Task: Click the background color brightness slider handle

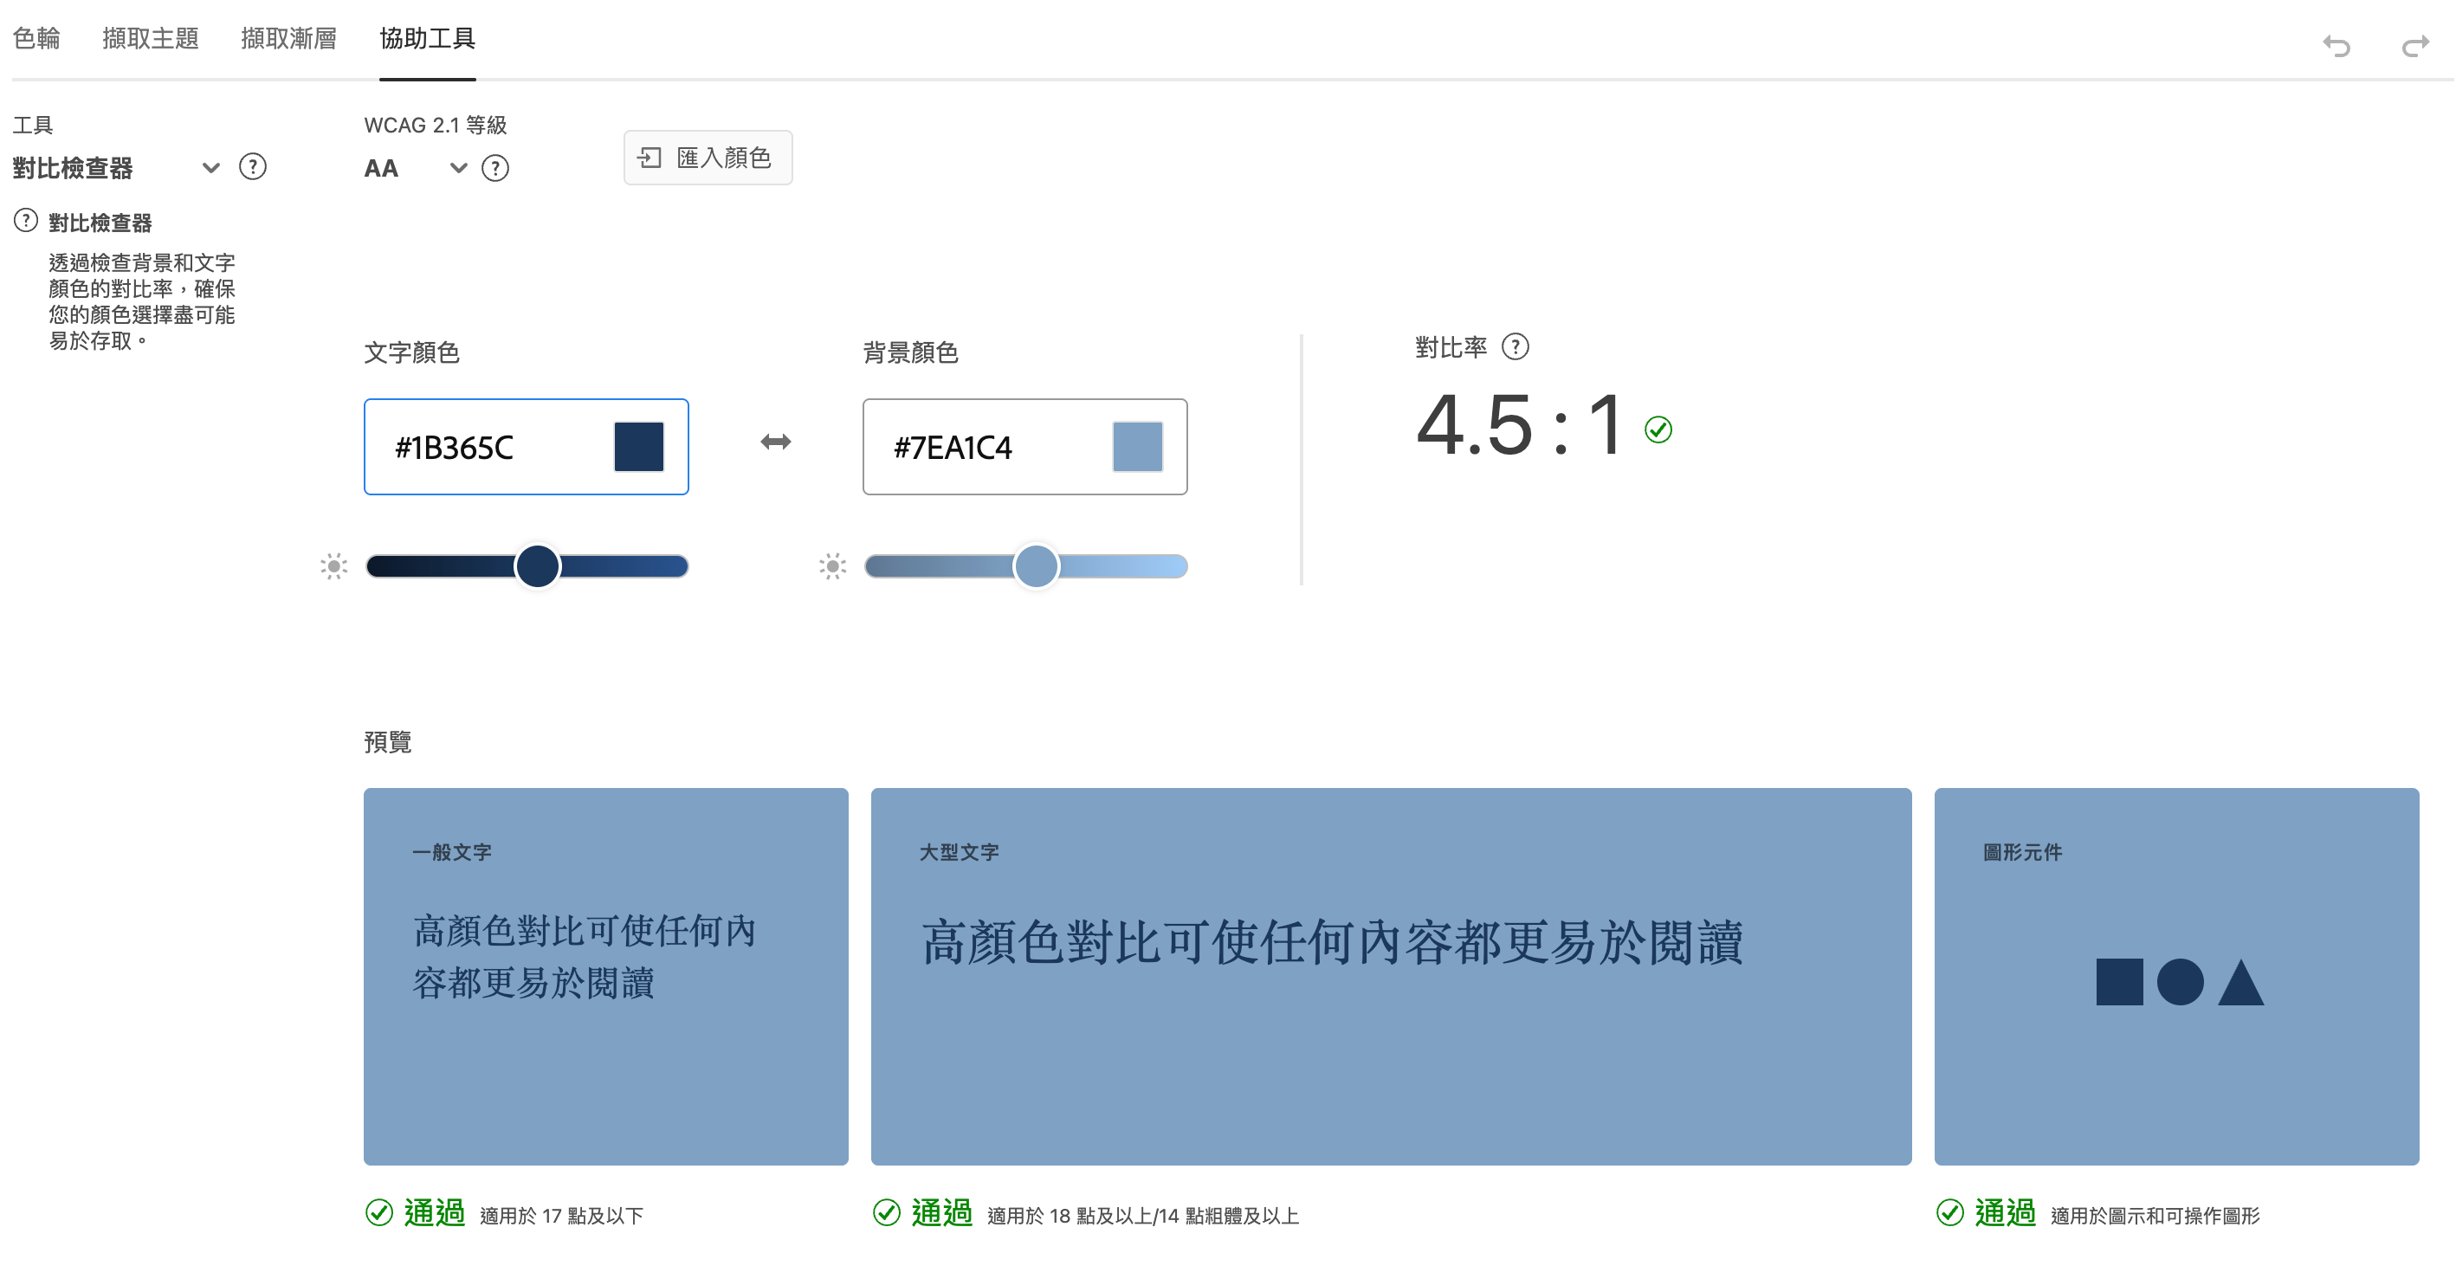Action: click(1036, 566)
